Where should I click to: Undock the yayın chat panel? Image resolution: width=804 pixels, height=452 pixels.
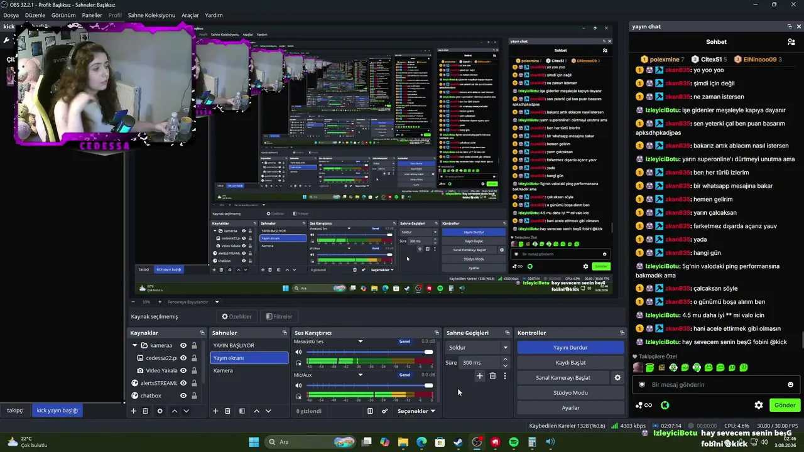tap(790, 26)
